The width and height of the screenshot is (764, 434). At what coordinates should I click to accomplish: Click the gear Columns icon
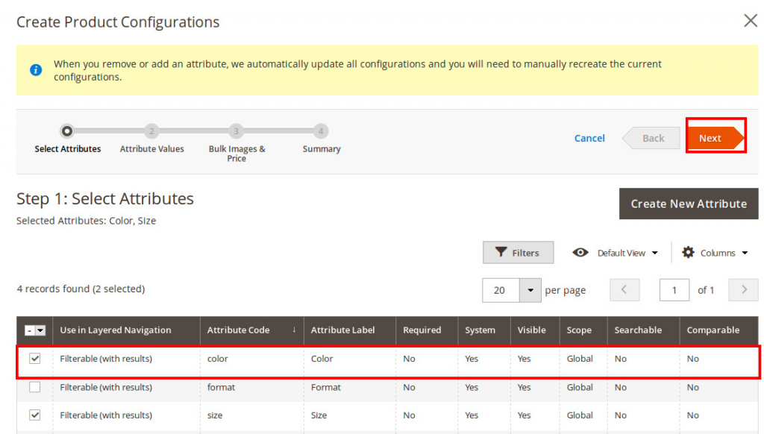688,253
